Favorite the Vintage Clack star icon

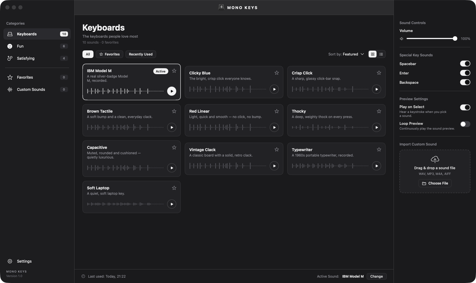coord(277,149)
